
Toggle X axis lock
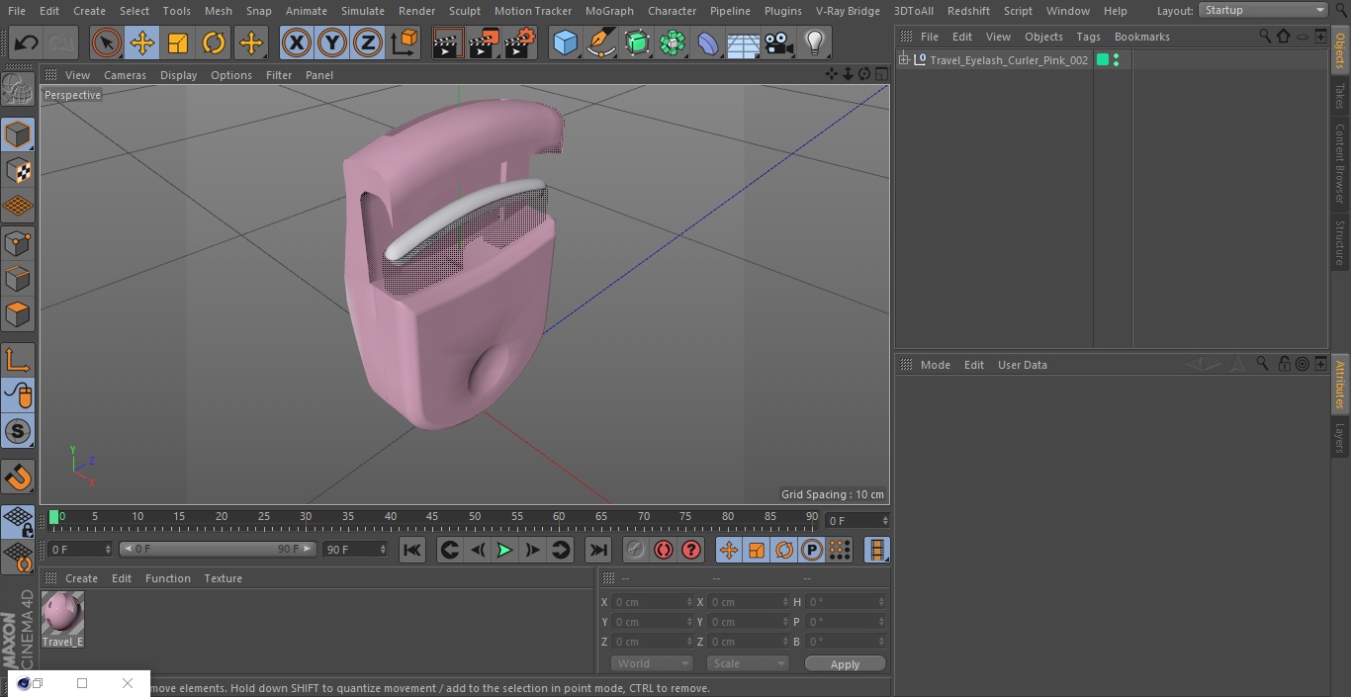(x=296, y=43)
